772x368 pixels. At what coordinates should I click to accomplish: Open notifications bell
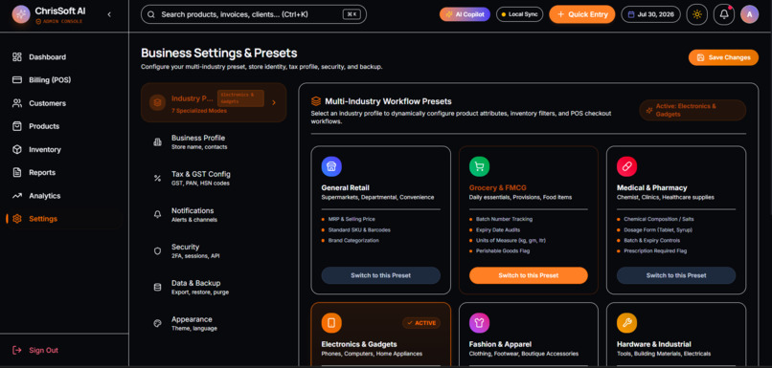pos(724,14)
